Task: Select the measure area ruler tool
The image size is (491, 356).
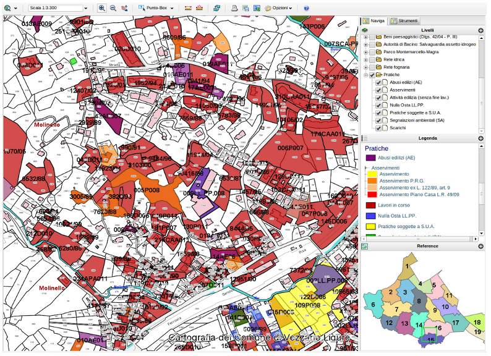Action: (199, 8)
